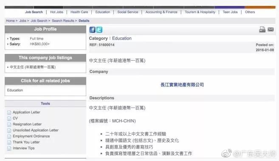The width and height of the screenshot is (279, 161).
Task: Open Employment Ordinance link
Action: (31, 136)
